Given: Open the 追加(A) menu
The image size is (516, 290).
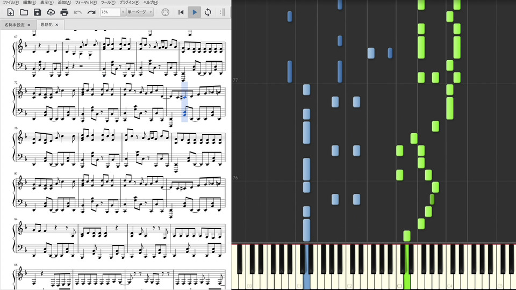Looking at the screenshot, I should point(64,2).
